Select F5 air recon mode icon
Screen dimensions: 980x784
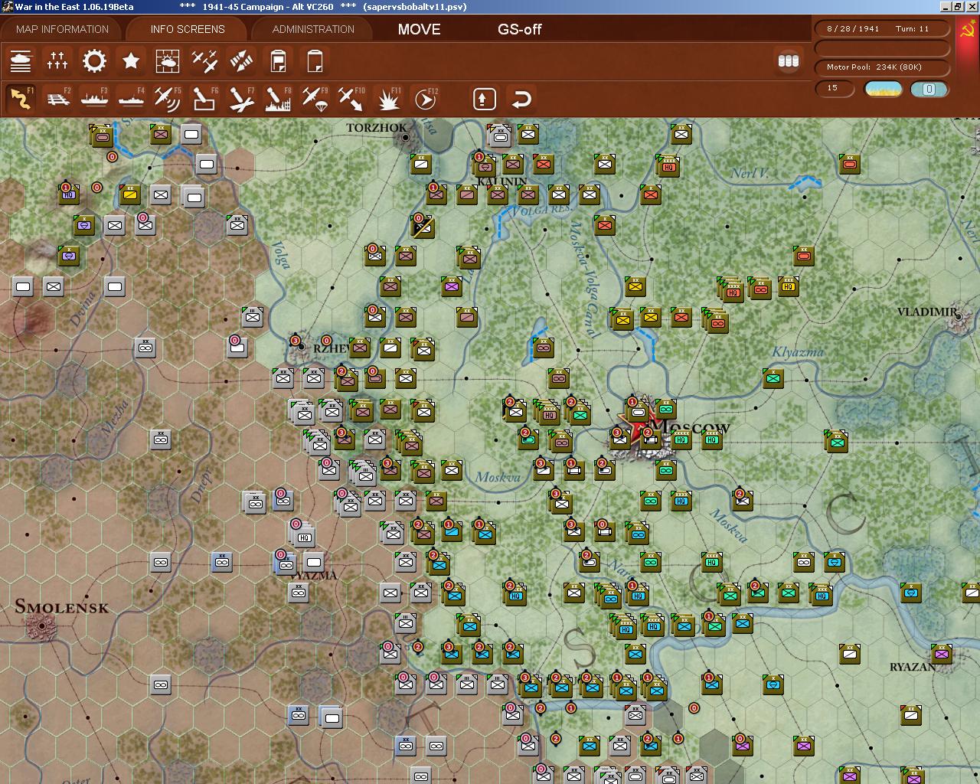[168, 99]
